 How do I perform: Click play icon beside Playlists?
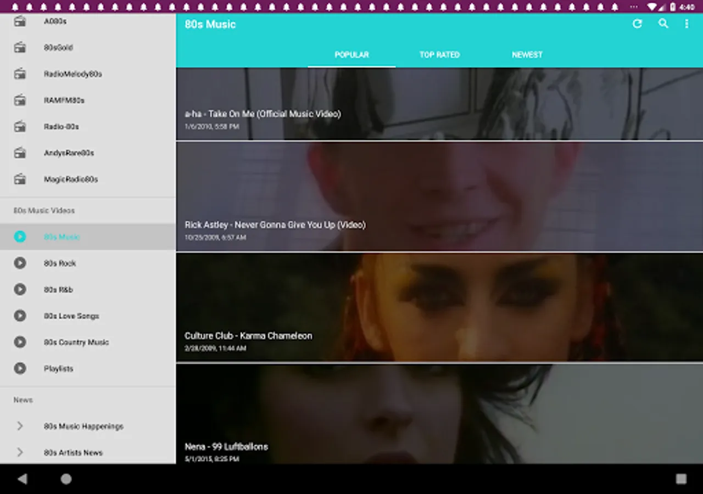click(20, 368)
